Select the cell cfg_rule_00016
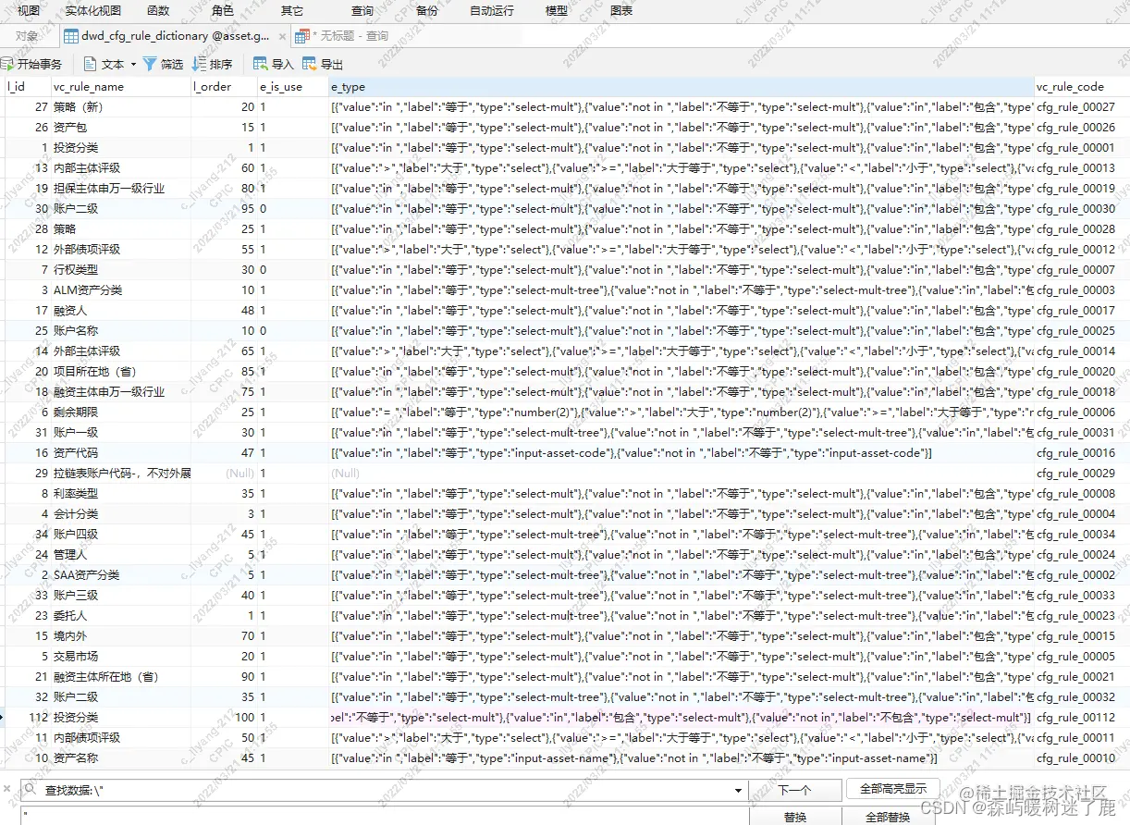Viewport: 1130px width, 825px height. click(1082, 453)
